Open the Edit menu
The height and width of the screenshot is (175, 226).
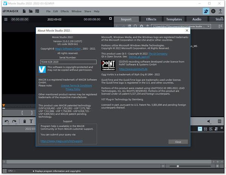point(55,11)
